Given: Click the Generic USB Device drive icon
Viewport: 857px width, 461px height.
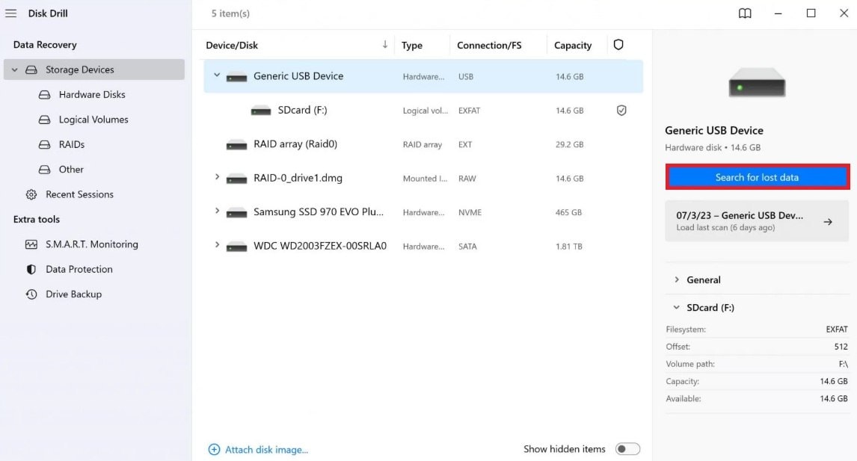Looking at the screenshot, I should coord(236,77).
